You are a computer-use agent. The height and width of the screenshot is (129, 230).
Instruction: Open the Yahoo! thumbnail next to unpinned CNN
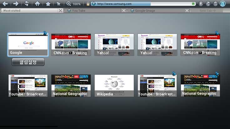[114, 45]
